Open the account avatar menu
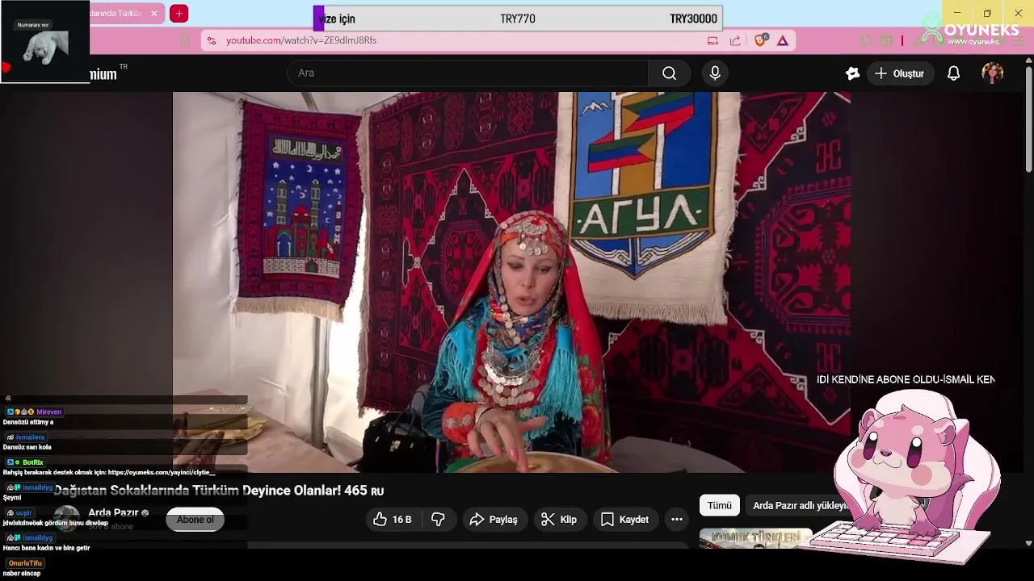The image size is (1034, 581). pyautogui.click(x=992, y=73)
